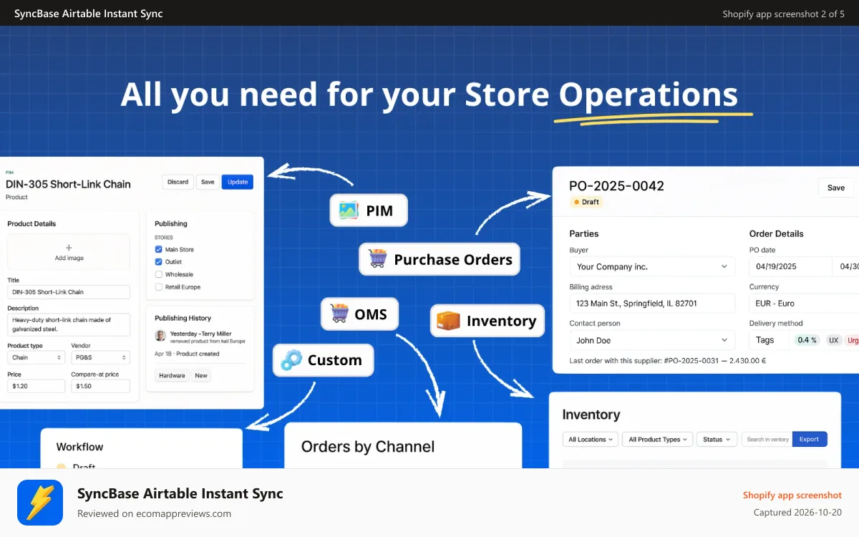This screenshot has height=537, width=859.
Task: Click the Title input field
Action: pos(69,292)
